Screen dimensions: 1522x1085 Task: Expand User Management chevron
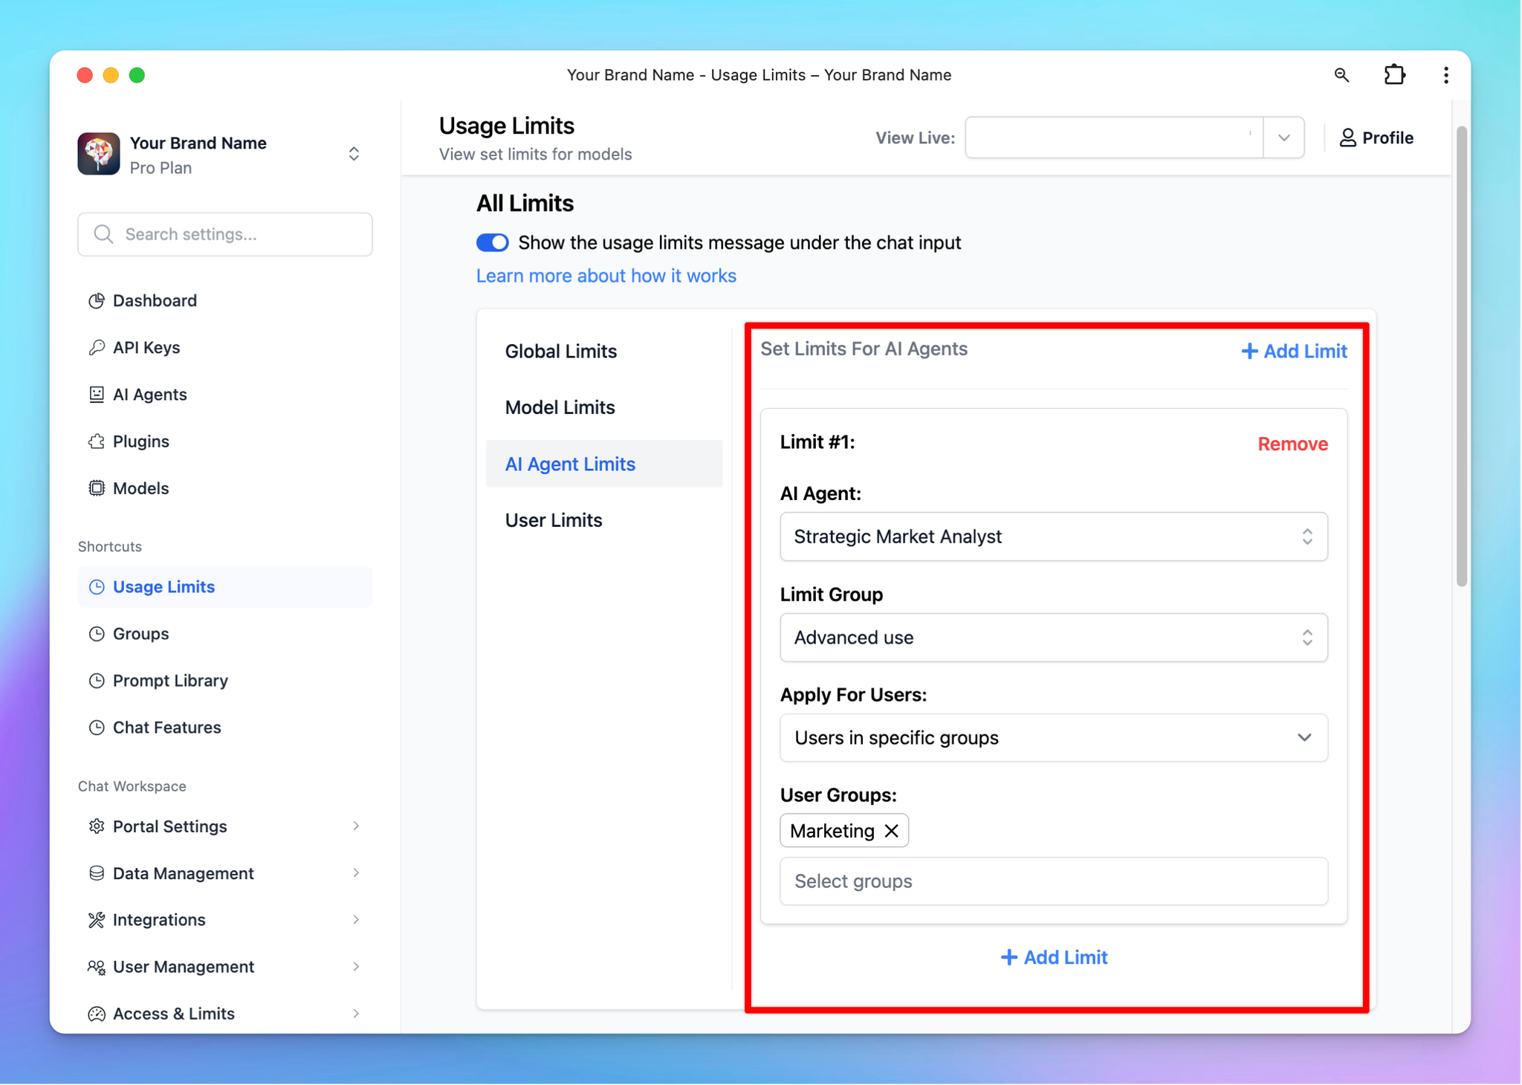pos(357,967)
